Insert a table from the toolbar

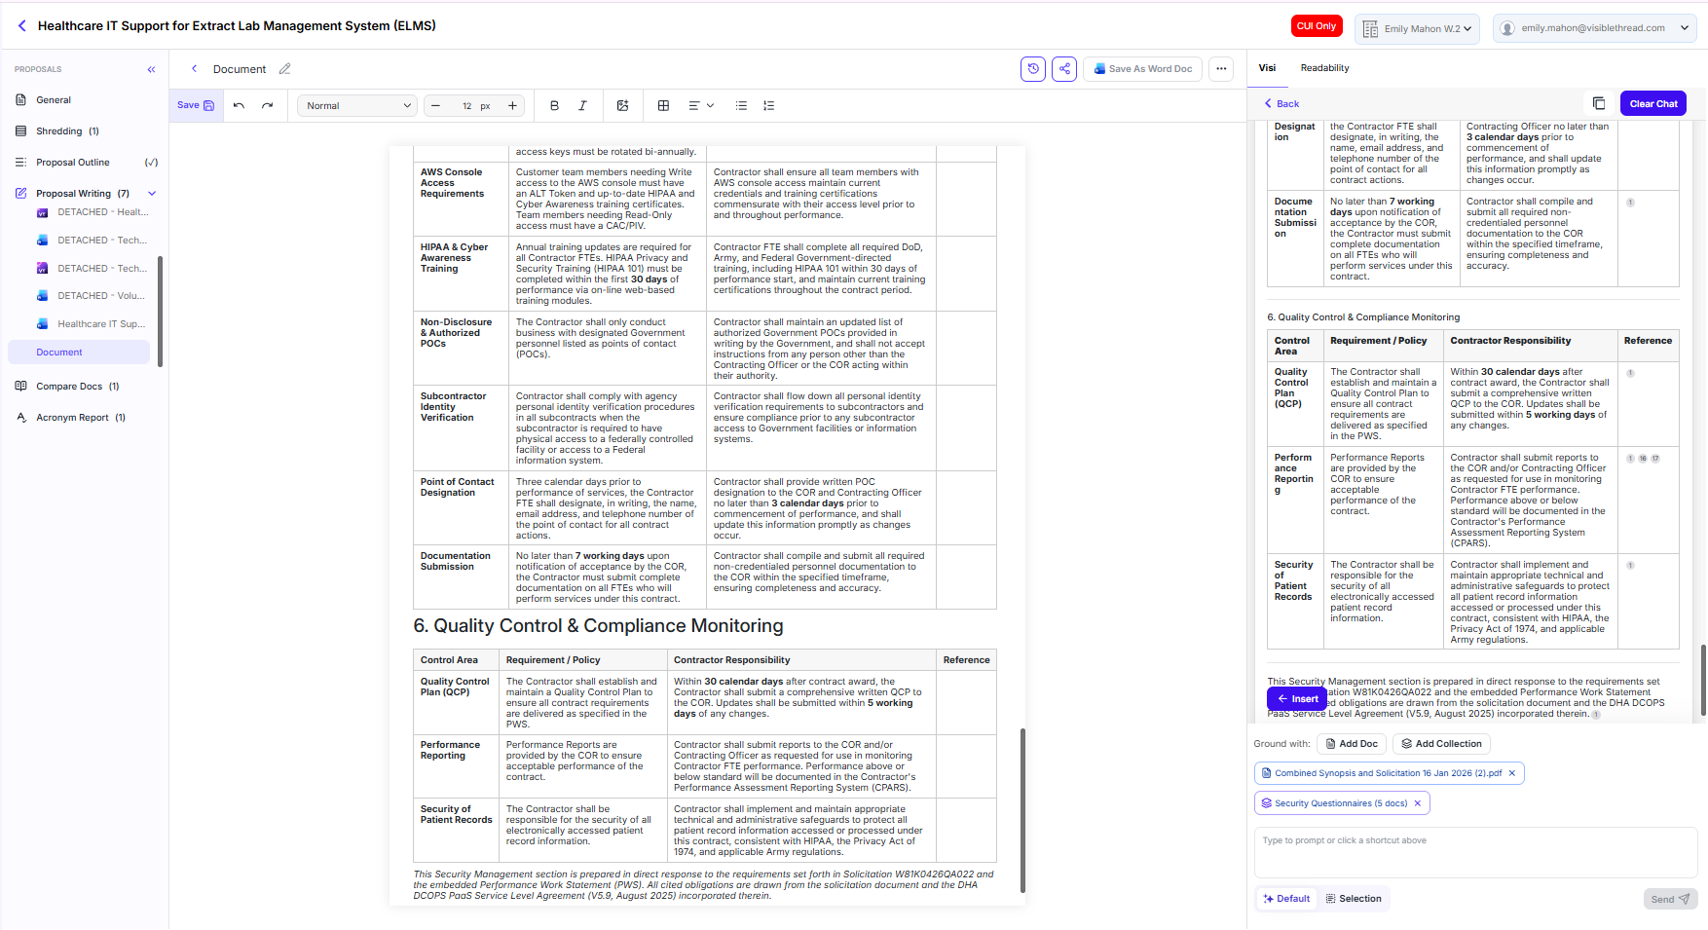point(663,106)
